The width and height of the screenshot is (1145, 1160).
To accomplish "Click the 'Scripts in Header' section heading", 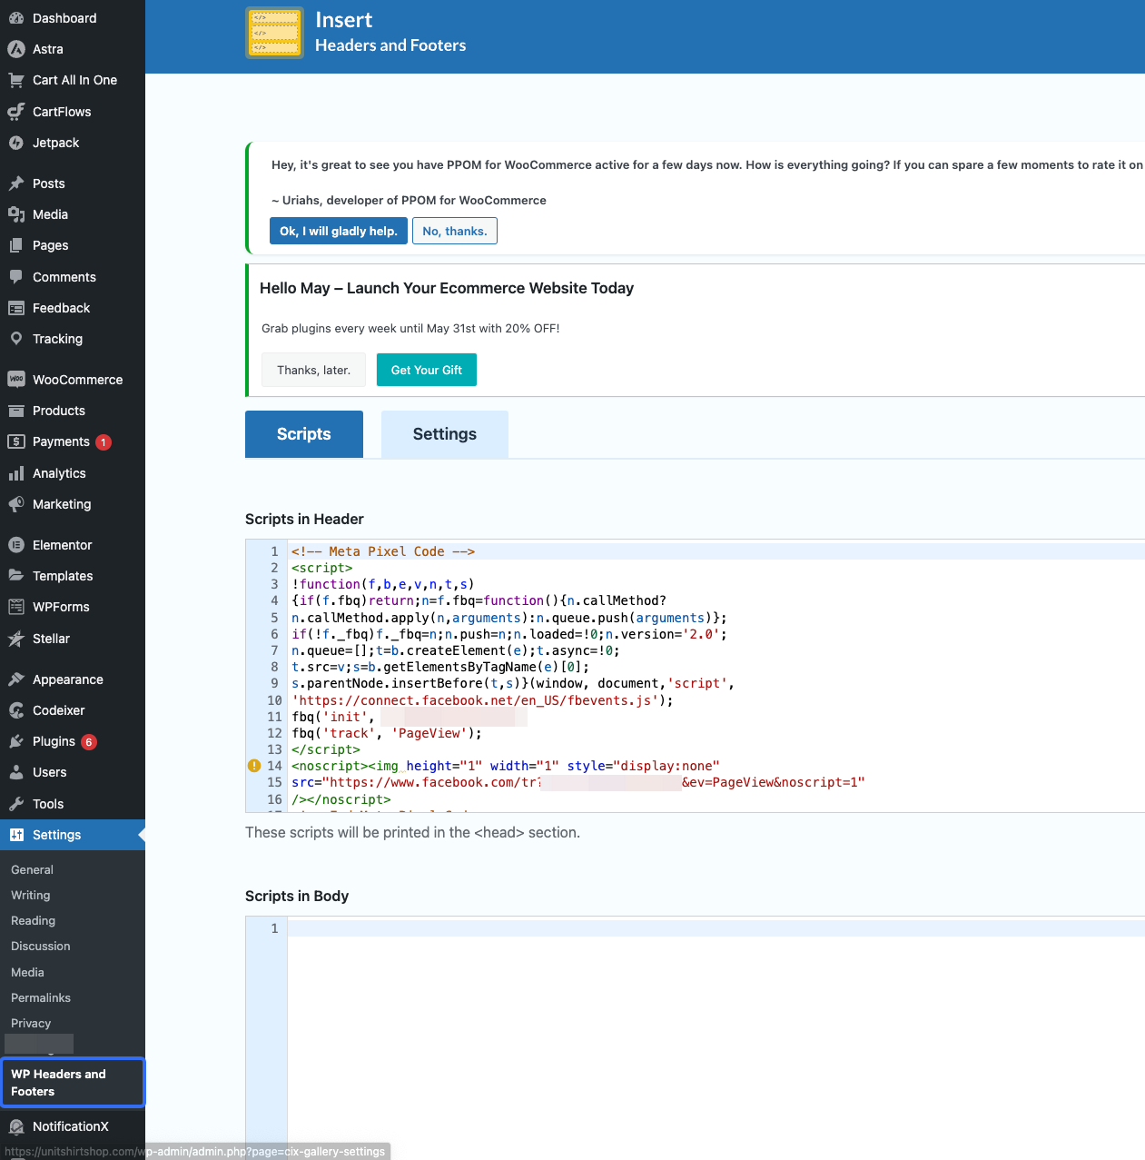I will pyautogui.click(x=304, y=520).
